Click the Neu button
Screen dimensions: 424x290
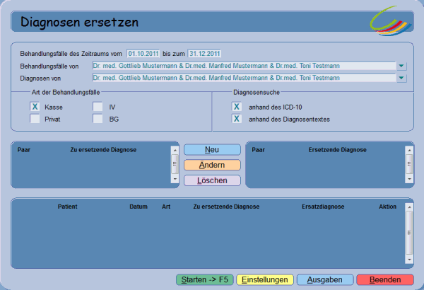coord(212,150)
